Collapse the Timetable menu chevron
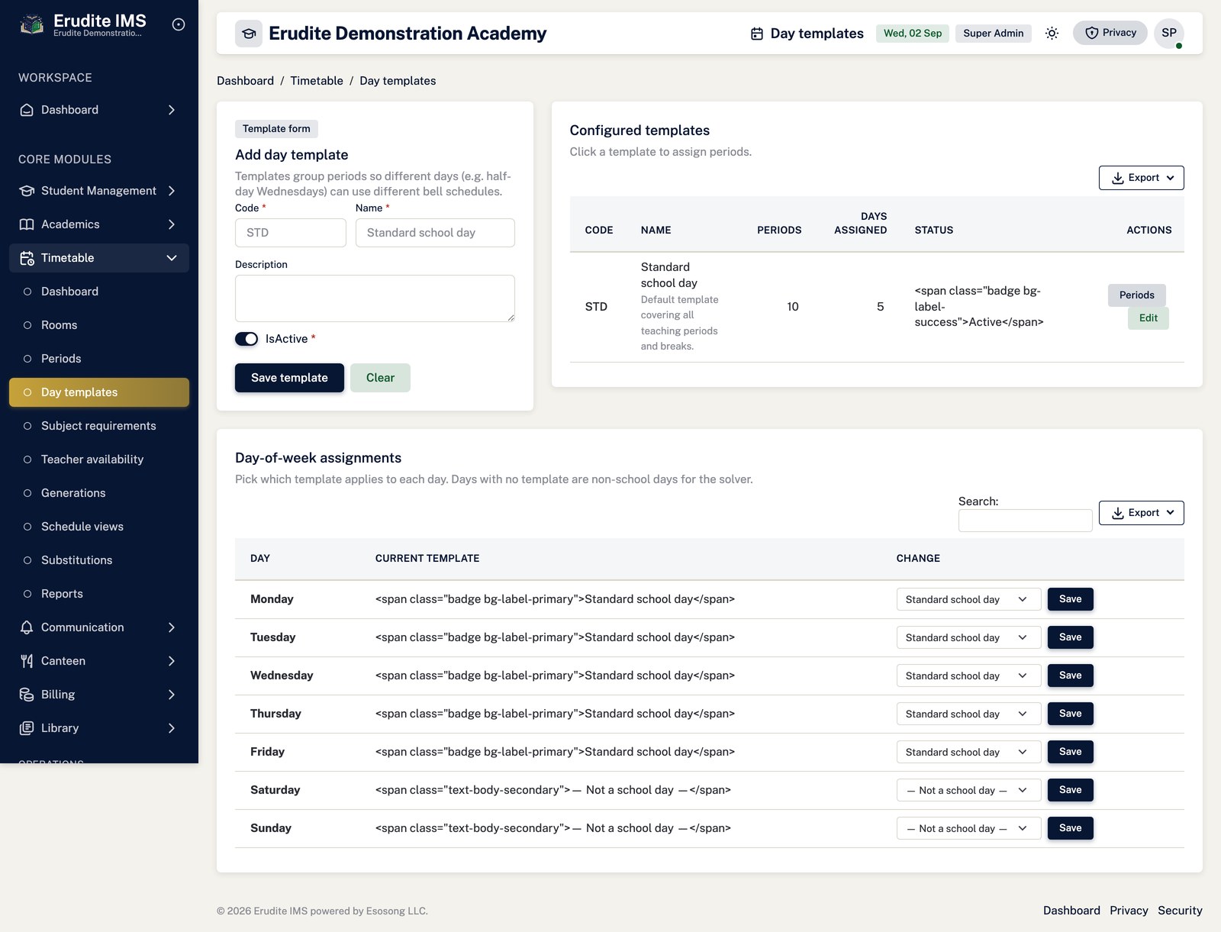Viewport: 1221px width, 932px height. click(x=172, y=258)
